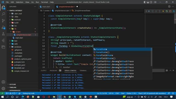176x99 pixels.
Task: Click errors and warnings count in status bar
Action: pos(11,94)
